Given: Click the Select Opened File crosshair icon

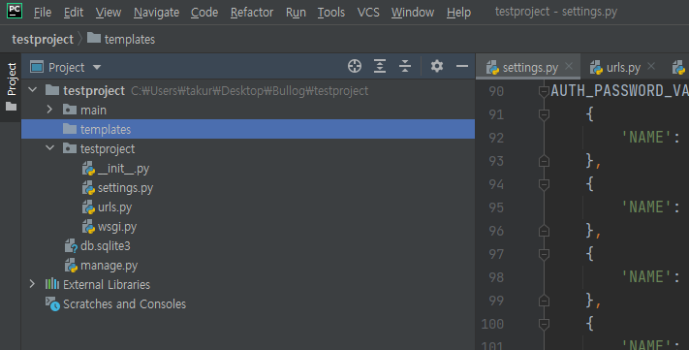Looking at the screenshot, I should pyautogui.click(x=355, y=66).
